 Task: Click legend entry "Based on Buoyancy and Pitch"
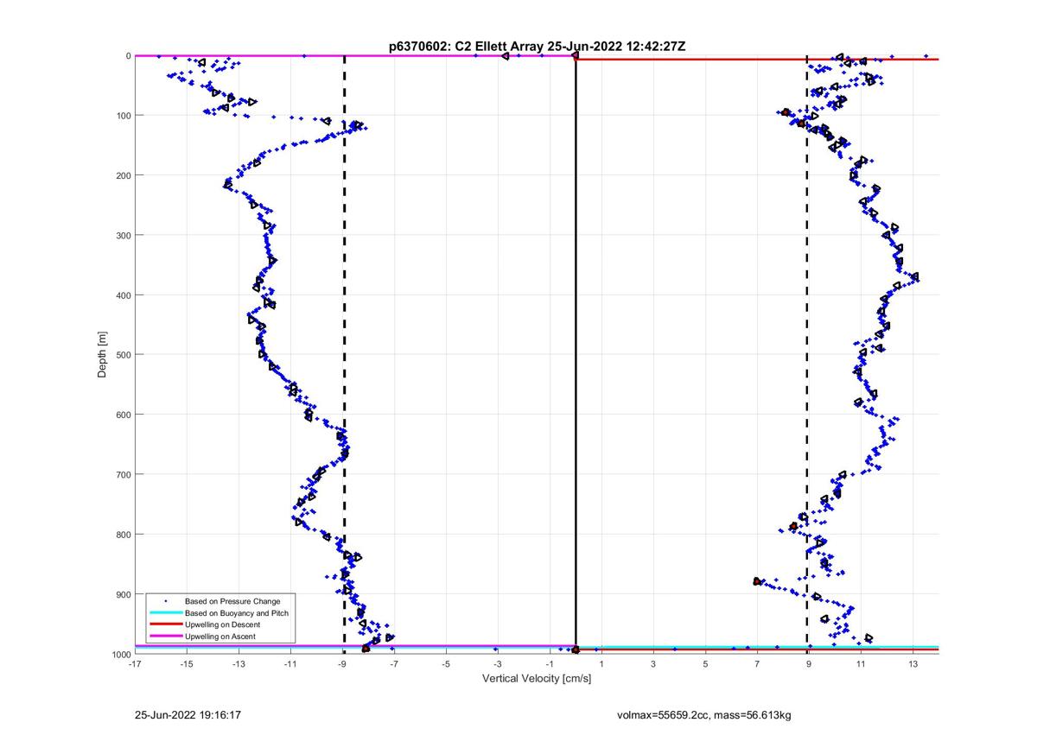237,612
